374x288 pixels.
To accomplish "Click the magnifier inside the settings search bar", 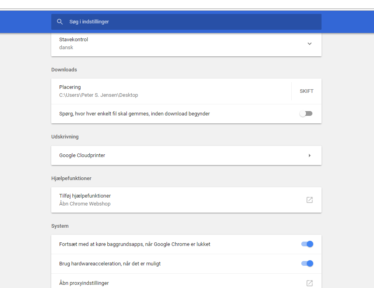I will (x=60, y=21).
